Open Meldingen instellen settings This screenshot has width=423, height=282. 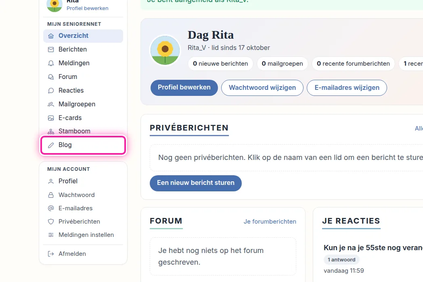[83, 235]
